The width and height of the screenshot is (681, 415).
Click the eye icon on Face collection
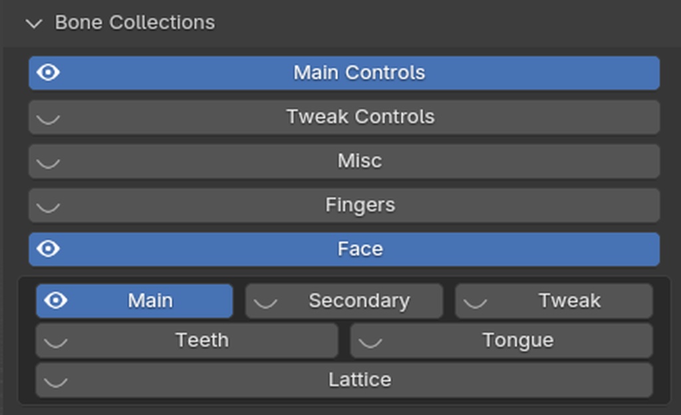click(48, 249)
